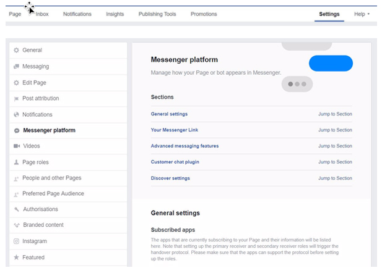Click the General settings section link

pos(169,114)
